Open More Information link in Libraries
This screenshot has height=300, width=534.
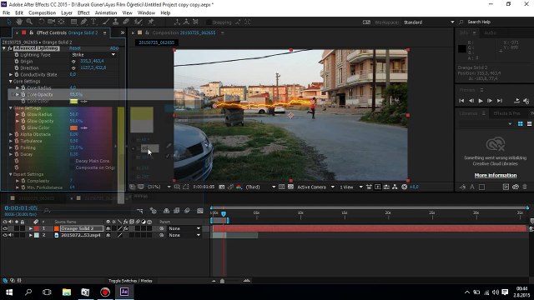pos(496,175)
